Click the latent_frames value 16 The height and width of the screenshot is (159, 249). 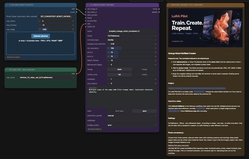pos(112,60)
